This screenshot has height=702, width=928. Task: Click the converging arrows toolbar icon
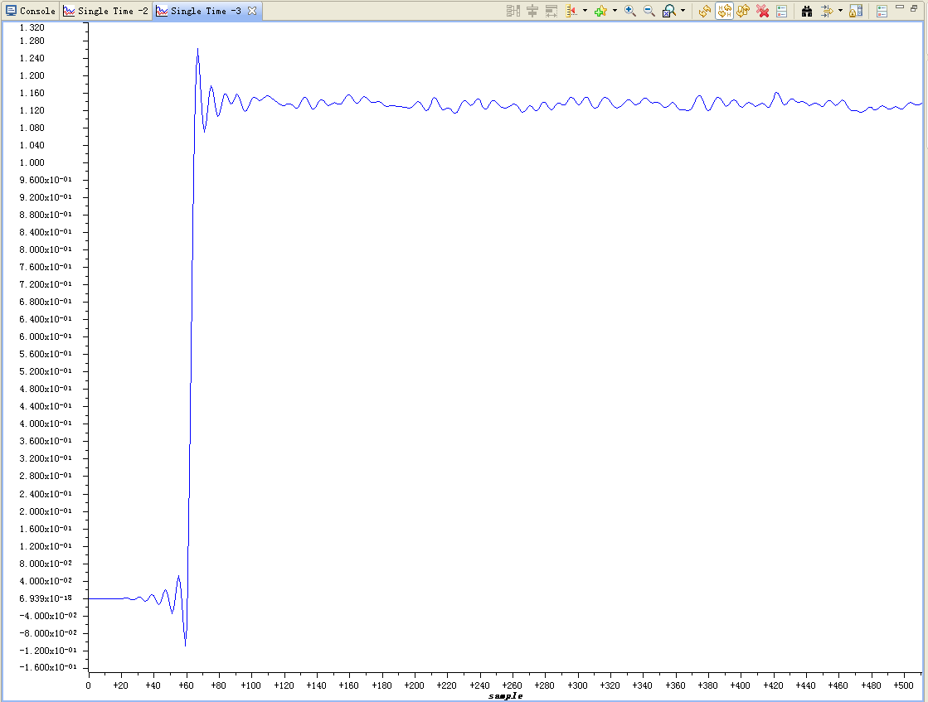pos(827,11)
